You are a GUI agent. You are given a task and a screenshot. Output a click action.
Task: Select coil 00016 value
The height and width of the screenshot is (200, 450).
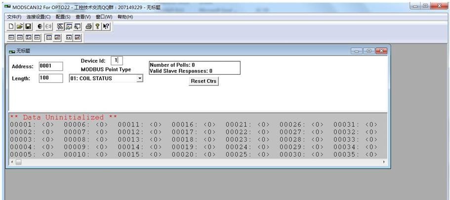coord(209,125)
